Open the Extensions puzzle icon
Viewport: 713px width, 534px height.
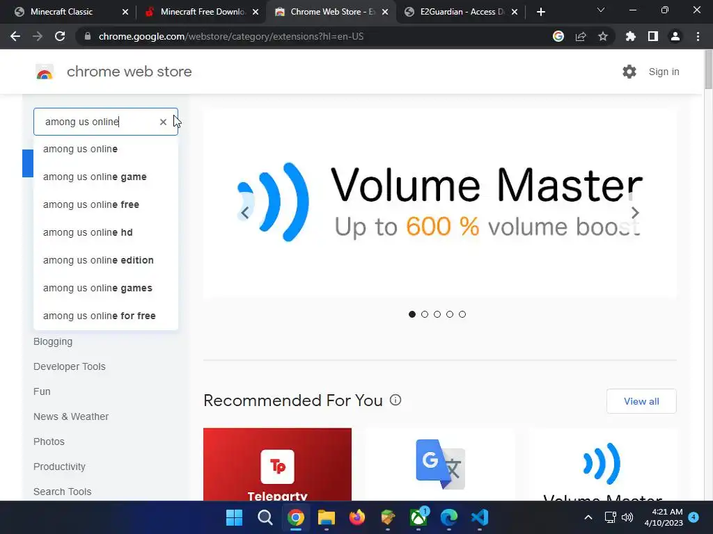[x=630, y=36]
